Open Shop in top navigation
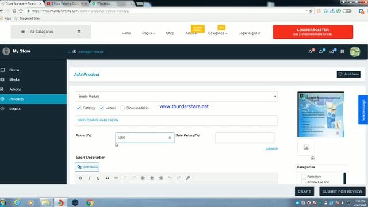Viewport: 368px width, 207px height. click(x=170, y=33)
